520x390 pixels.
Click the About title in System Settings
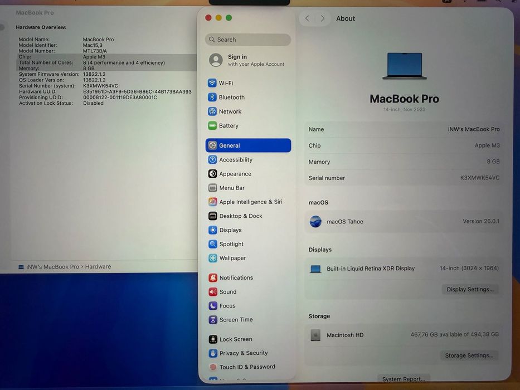pos(345,18)
